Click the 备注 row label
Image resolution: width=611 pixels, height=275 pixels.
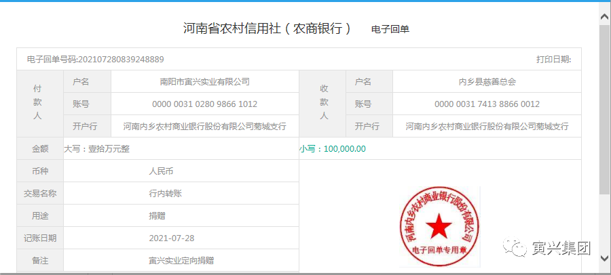(40, 261)
